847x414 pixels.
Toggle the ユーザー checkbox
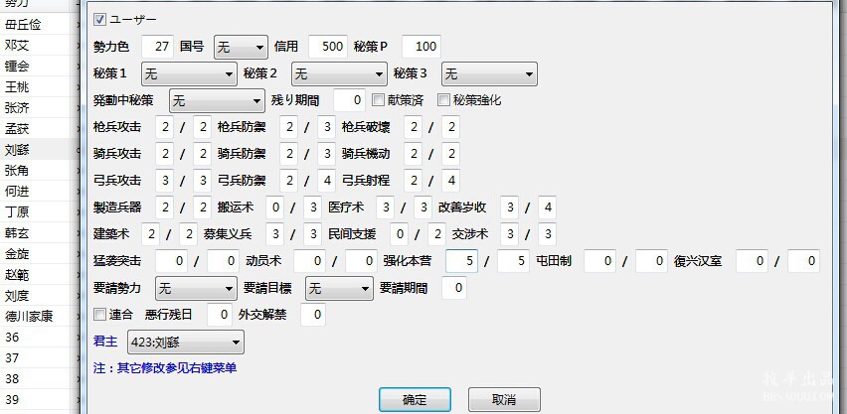tap(99, 20)
